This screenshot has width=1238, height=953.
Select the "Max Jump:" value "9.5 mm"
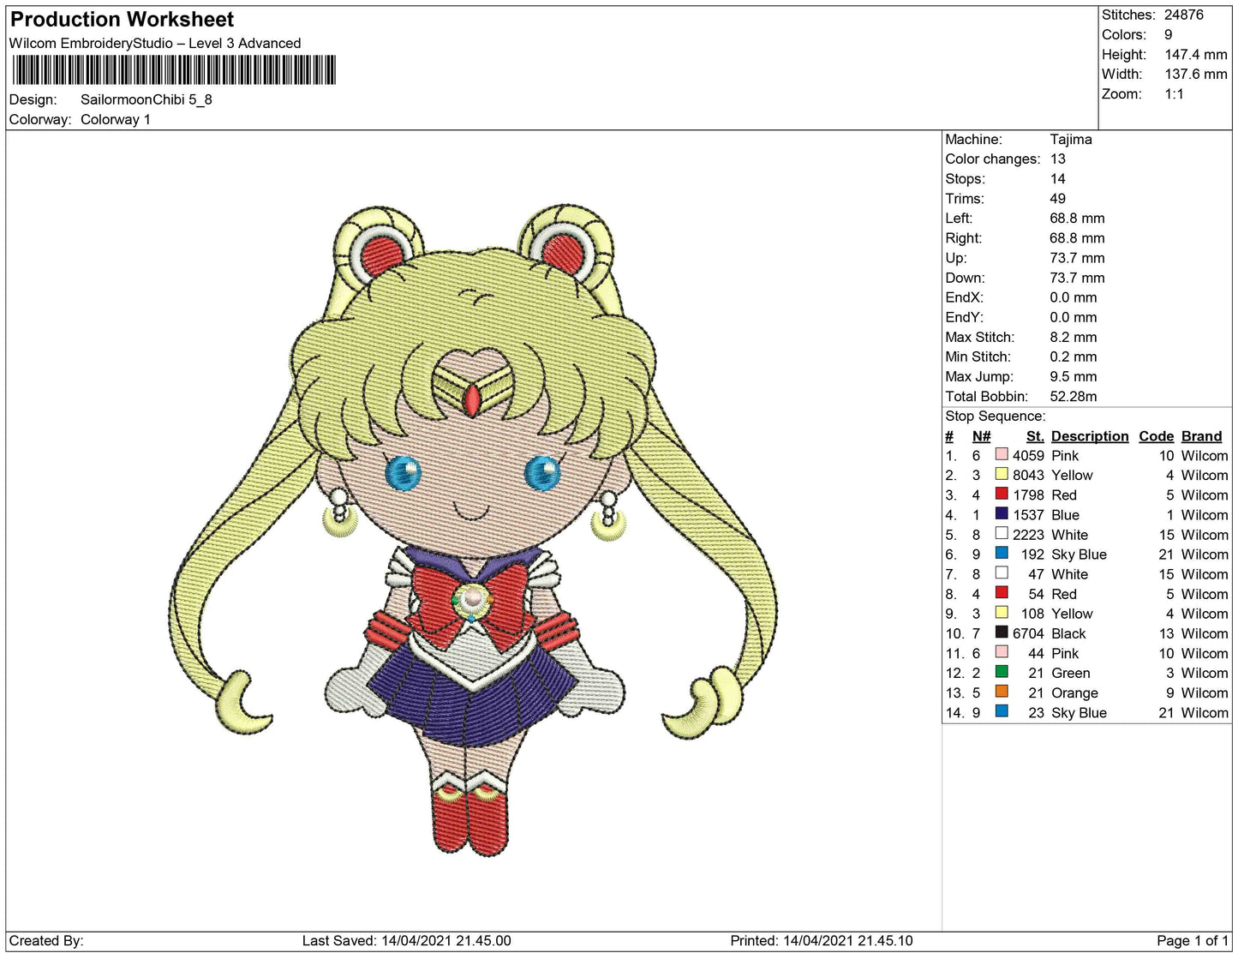1074,376
